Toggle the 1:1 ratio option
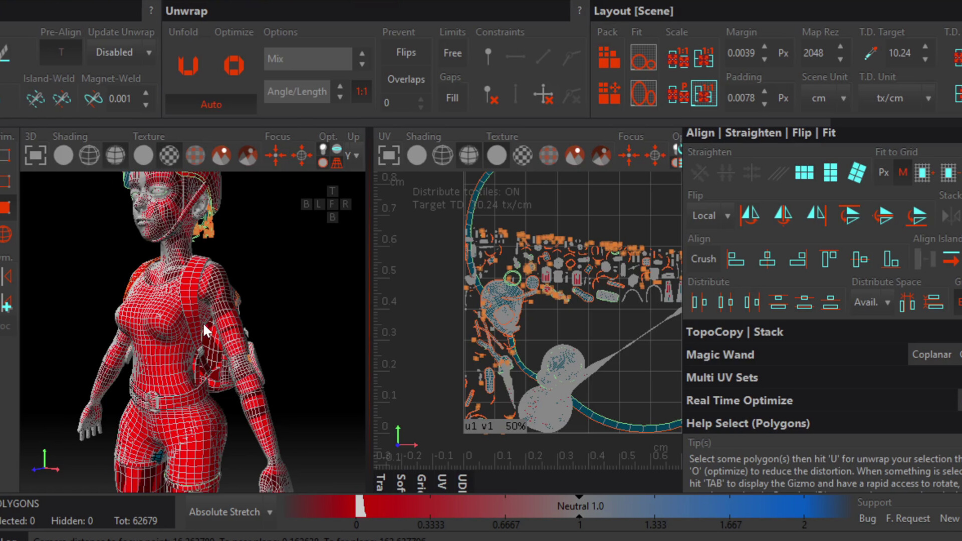 [362, 92]
